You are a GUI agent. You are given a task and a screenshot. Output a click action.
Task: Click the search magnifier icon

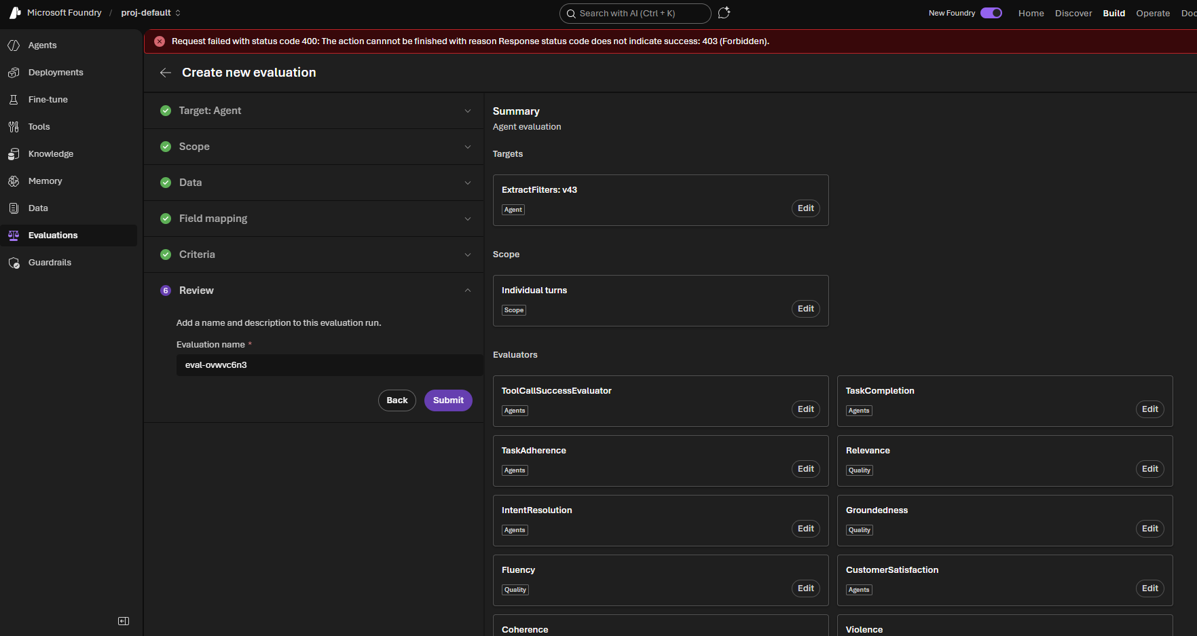pyautogui.click(x=572, y=14)
